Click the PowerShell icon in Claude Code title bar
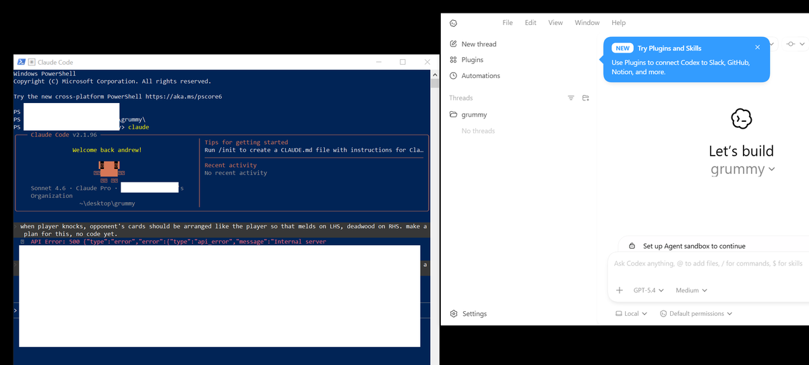This screenshot has width=809, height=365. coord(22,62)
